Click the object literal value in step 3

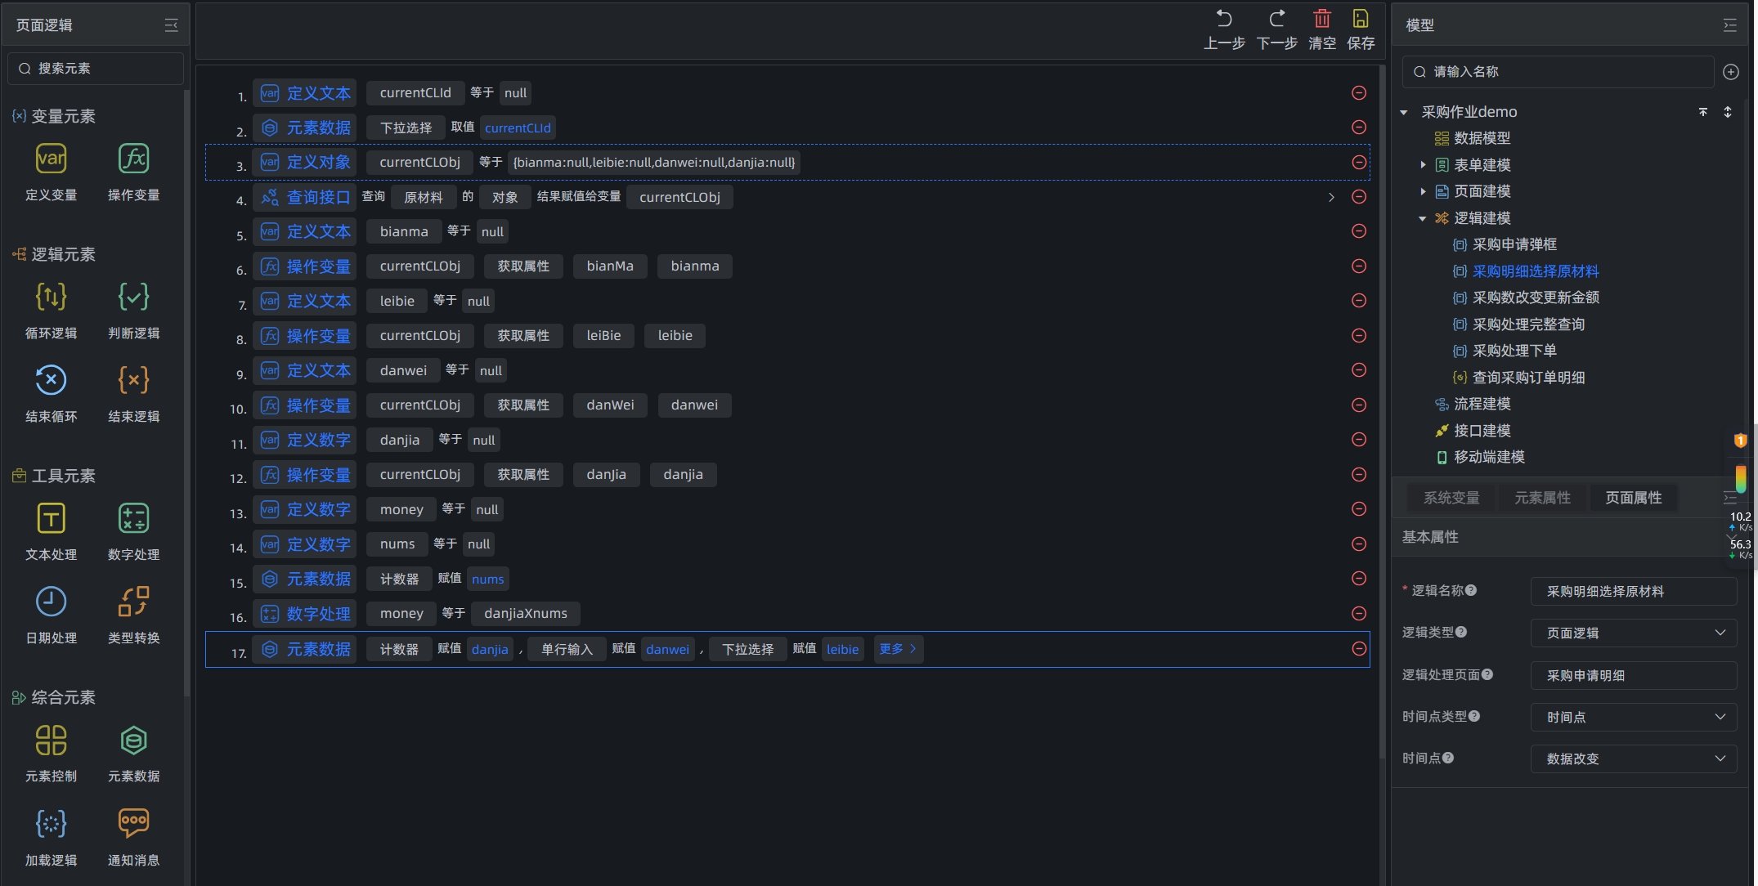653,162
